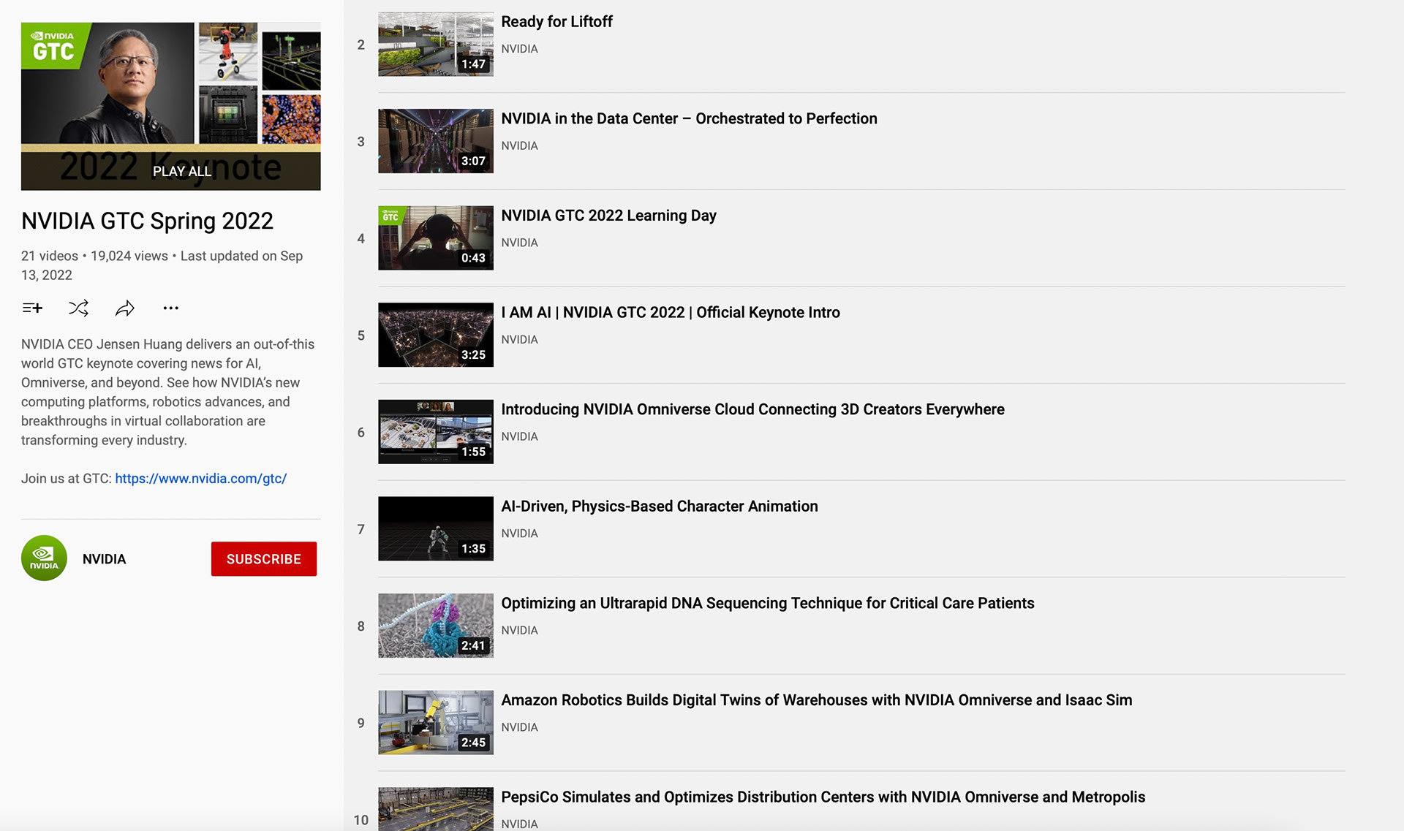
Task: Open the NVIDIA channel name beside the avatar
Action: (104, 559)
